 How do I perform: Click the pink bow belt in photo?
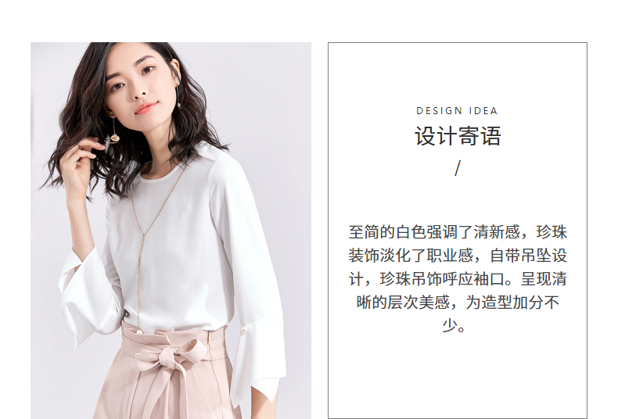pyautogui.click(x=171, y=358)
